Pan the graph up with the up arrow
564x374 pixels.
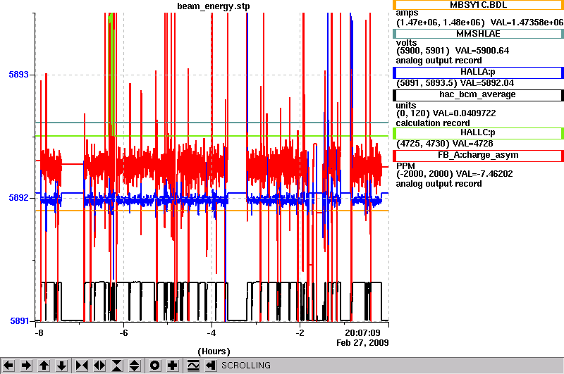pos(44,366)
